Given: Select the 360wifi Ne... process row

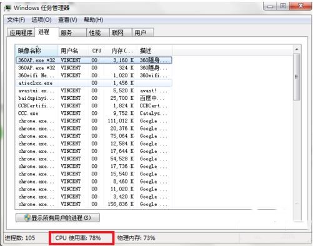Looking at the screenshot, I should [x=94, y=76].
